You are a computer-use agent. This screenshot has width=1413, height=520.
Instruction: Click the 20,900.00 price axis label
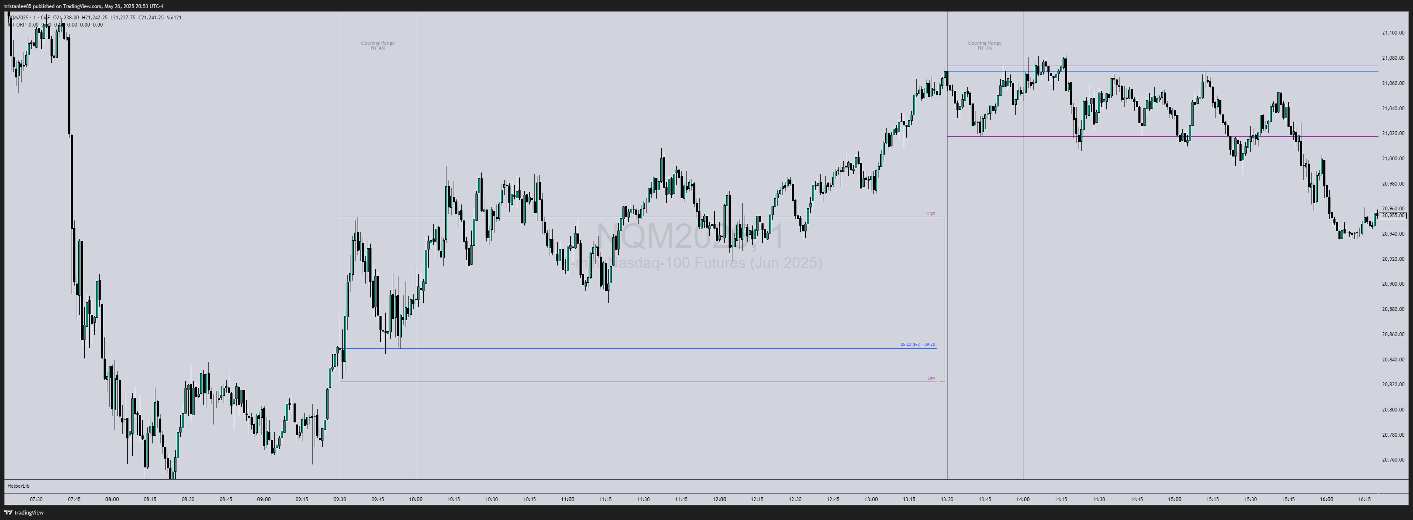point(1393,284)
